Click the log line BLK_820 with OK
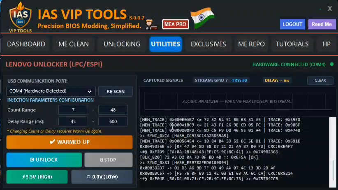 tap(199, 157)
